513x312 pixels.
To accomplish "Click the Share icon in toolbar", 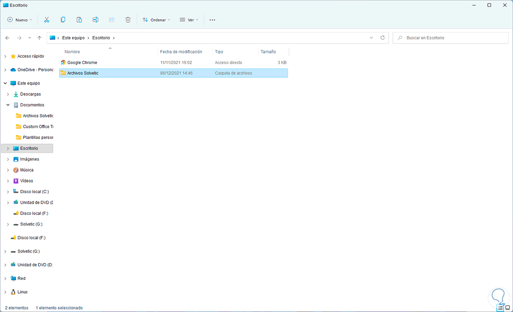I will [112, 20].
